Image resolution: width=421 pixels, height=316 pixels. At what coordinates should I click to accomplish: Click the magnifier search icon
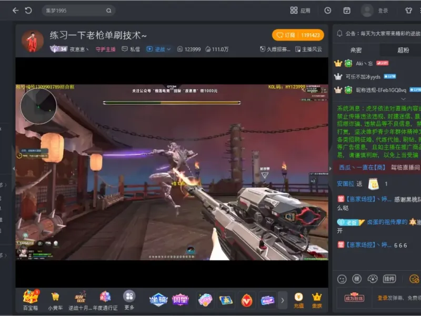coord(109,11)
